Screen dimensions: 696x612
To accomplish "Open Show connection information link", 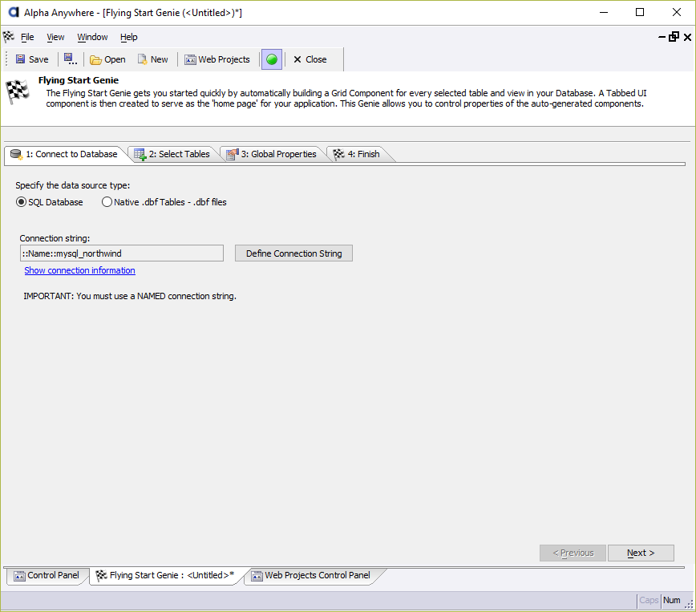I will (x=80, y=270).
